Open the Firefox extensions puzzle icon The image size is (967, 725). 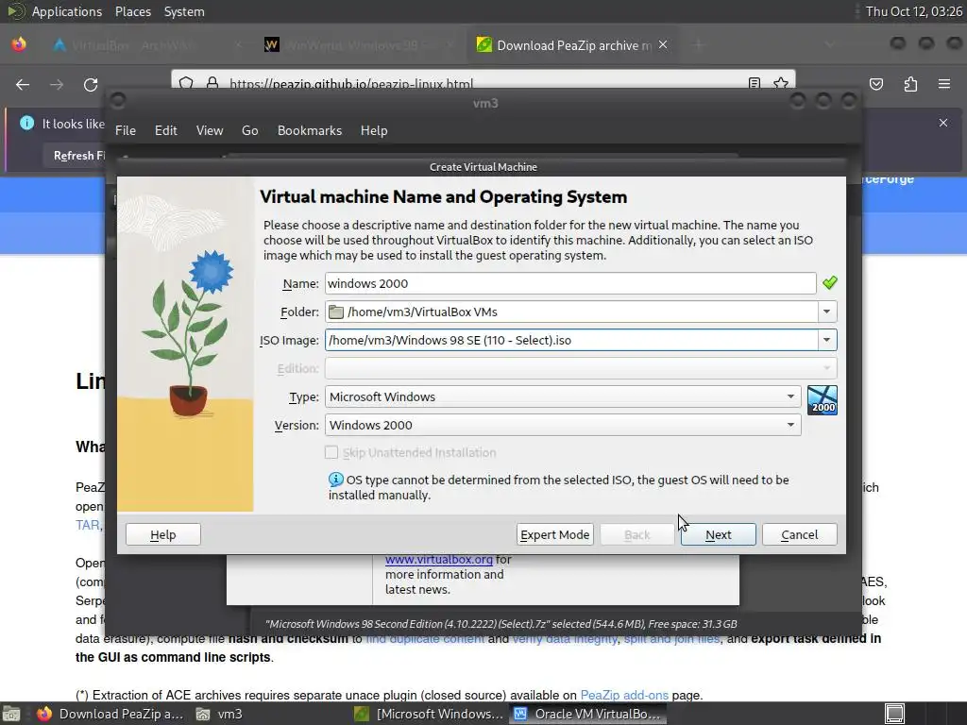coord(910,84)
